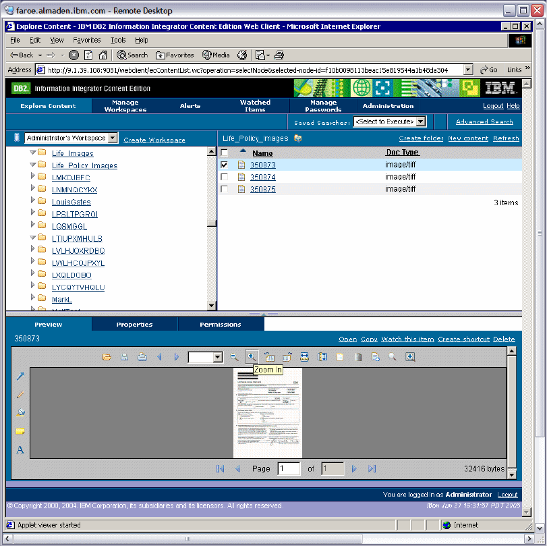Collapse the Life_Images folder node

click(33, 153)
